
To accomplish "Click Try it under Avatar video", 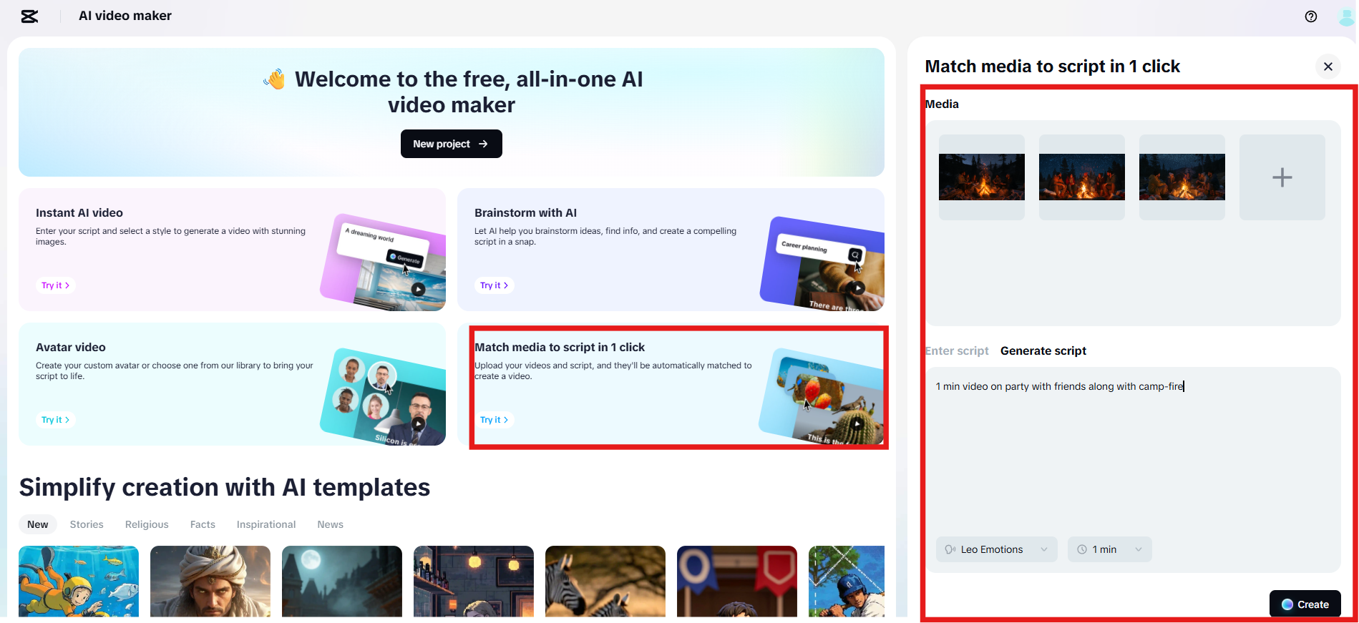I will [x=56, y=420].
